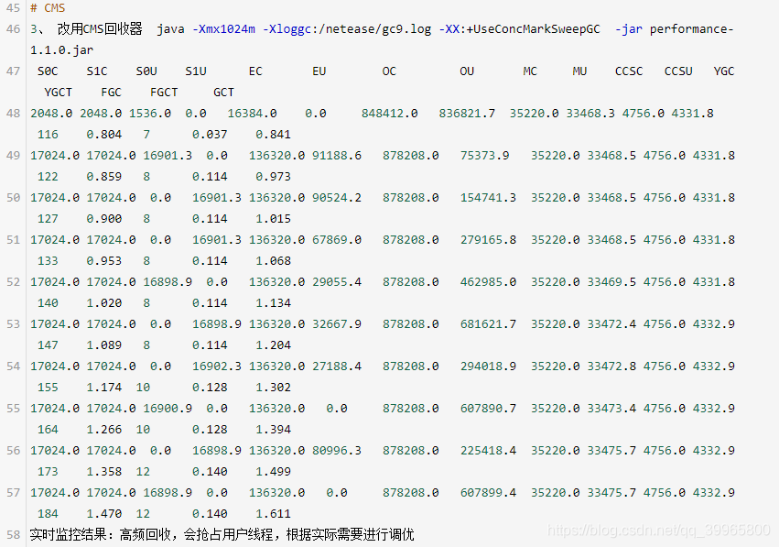The height and width of the screenshot is (547, 779).
Task: Click the EU value 29055.4
Action: (x=336, y=282)
